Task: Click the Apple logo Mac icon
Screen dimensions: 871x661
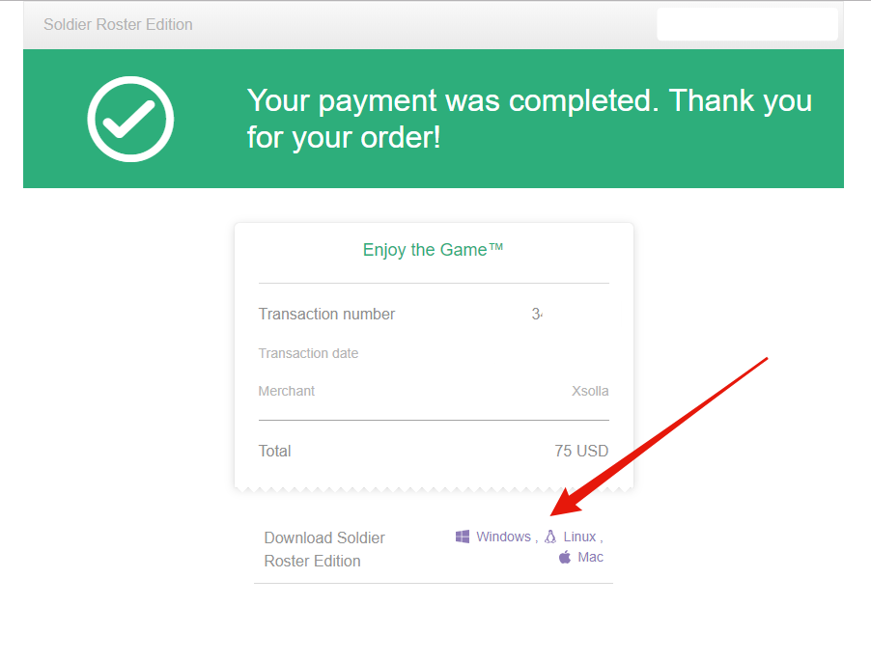Action: coord(565,558)
